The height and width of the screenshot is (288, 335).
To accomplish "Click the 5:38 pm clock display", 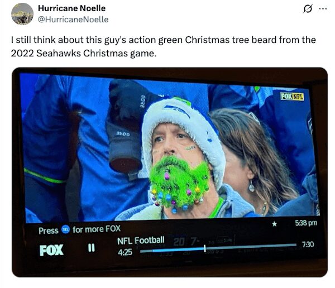I will [305, 223].
